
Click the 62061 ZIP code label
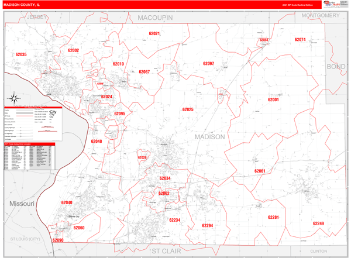(260, 171)
